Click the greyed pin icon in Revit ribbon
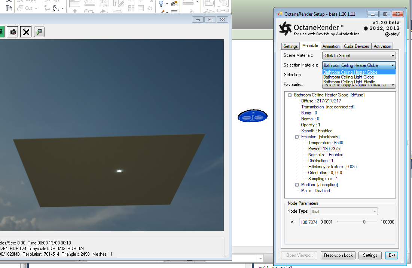This screenshot has width=412, height=268. pos(150,8)
